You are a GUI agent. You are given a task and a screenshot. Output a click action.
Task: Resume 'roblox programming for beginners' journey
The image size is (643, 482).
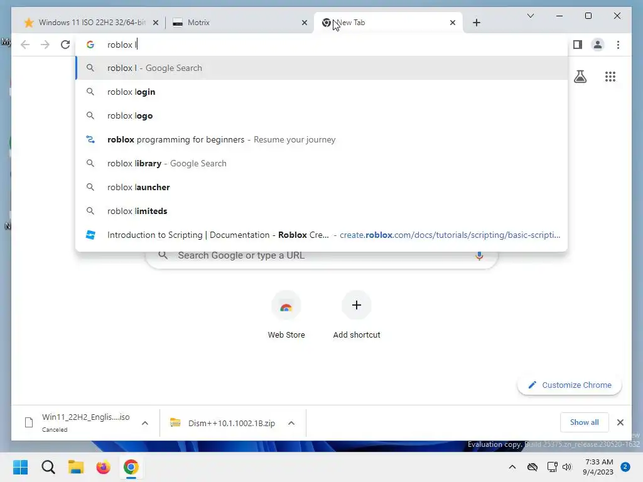(321, 139)
